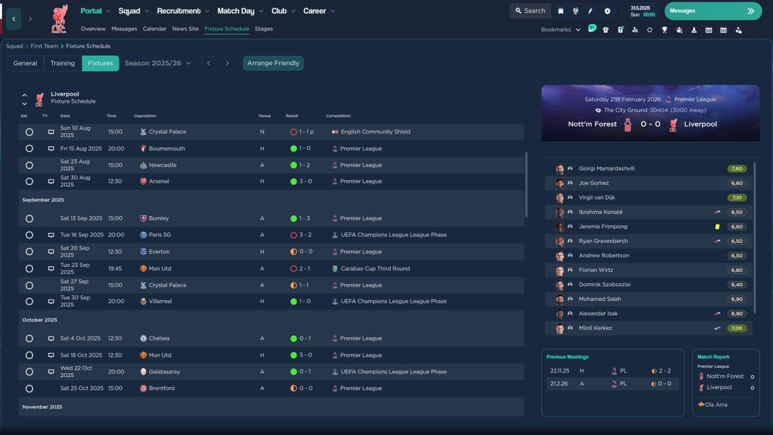Go to previous season with left arrow button
The height and width of the screenshot is (435, 773).
point(208,63)
